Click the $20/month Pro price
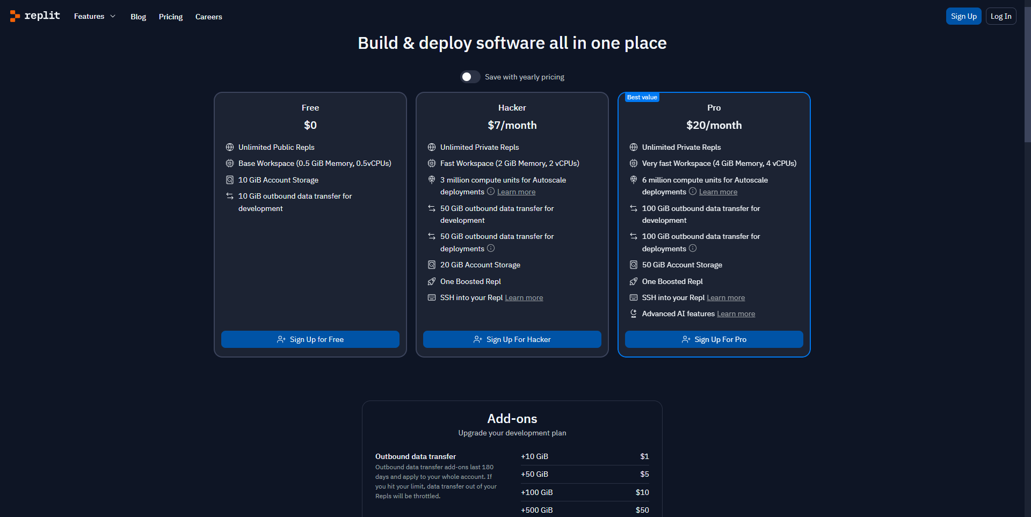This screenshot has width=1031, height=517. point(714,125)
